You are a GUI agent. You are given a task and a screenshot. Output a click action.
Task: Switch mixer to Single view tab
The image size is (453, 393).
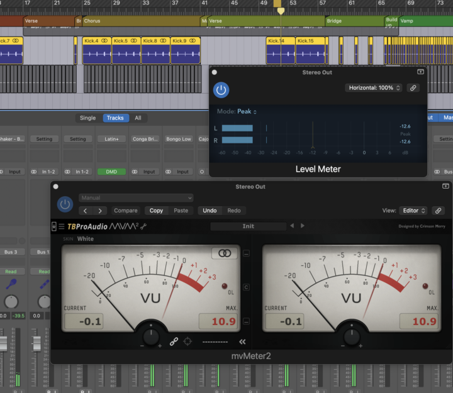88,118
